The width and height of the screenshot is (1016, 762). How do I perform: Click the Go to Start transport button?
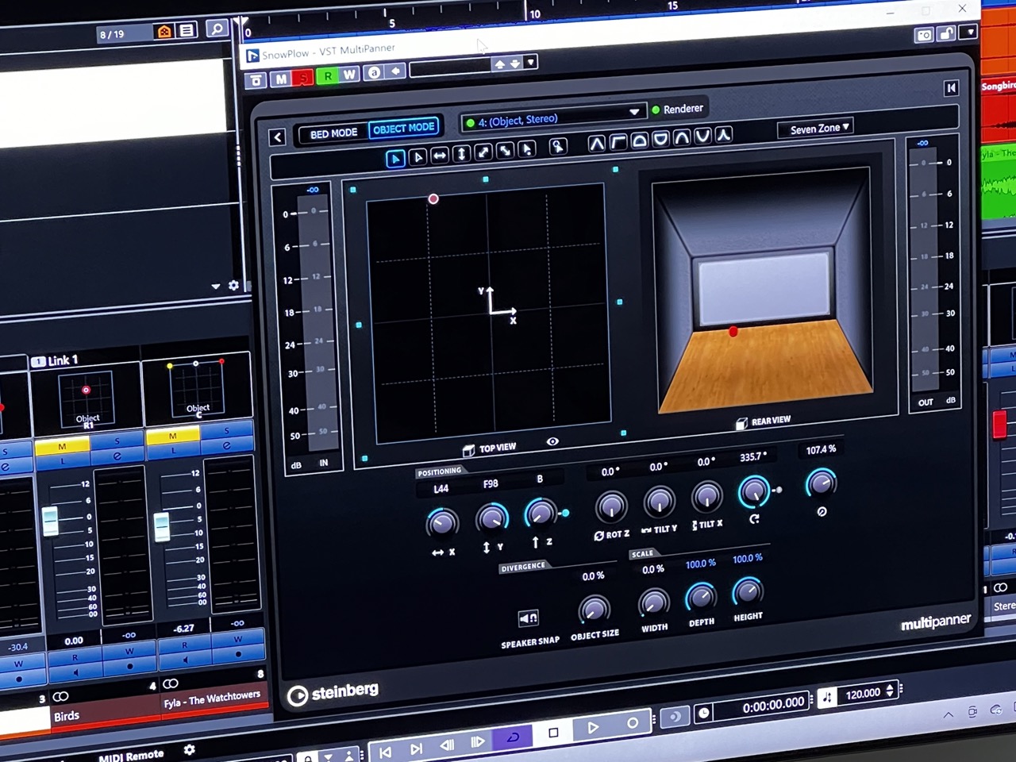coord(385,751)
